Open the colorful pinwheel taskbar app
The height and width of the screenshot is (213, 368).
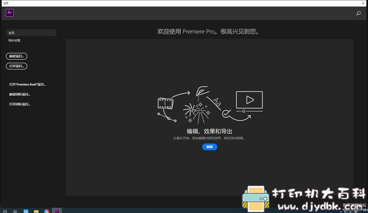pos(46,211)
